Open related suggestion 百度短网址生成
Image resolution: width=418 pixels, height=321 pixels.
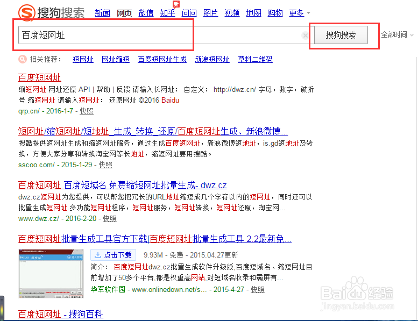click(x=162, y=59)
